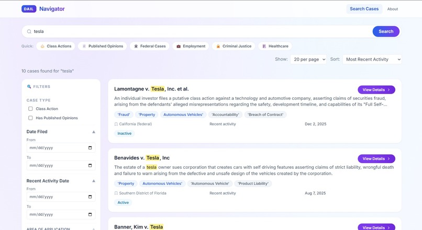
Task: Apply Class Actions quick filter
Action: [x=55, y=46]
